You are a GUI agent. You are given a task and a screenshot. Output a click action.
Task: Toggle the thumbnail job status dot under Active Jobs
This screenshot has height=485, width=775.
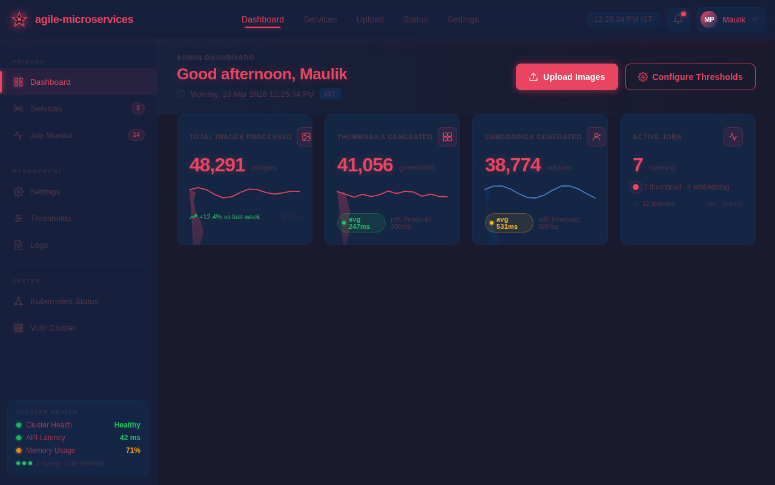(636, 187)
